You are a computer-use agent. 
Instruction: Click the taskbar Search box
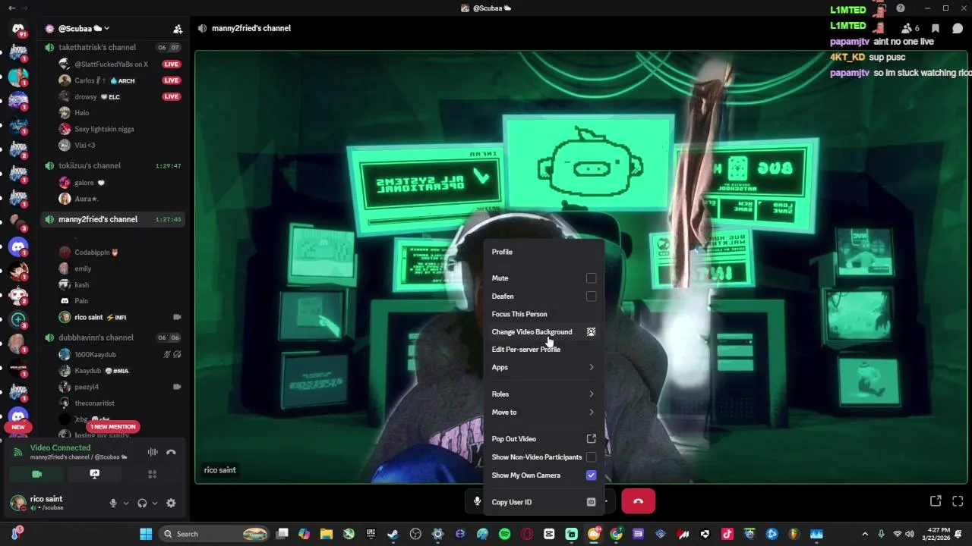pyautogui.click(x=214, y=534)
